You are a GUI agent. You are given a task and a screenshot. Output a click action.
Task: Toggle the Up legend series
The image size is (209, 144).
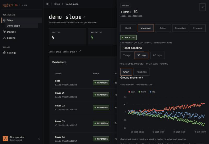click(152, 92)
